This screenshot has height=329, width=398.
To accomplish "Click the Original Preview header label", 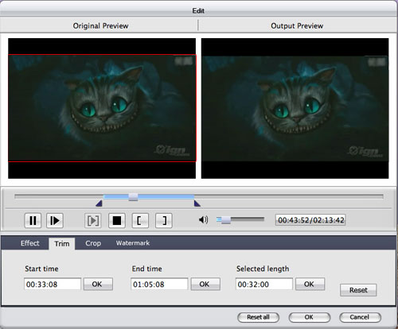I will [100, 26].
